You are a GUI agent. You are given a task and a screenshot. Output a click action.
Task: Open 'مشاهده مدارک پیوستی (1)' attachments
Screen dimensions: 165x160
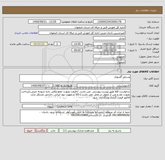point(78,130)
